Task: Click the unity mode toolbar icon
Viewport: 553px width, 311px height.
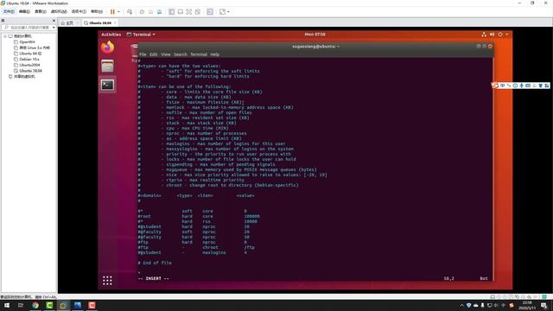Action: point(198,11)
